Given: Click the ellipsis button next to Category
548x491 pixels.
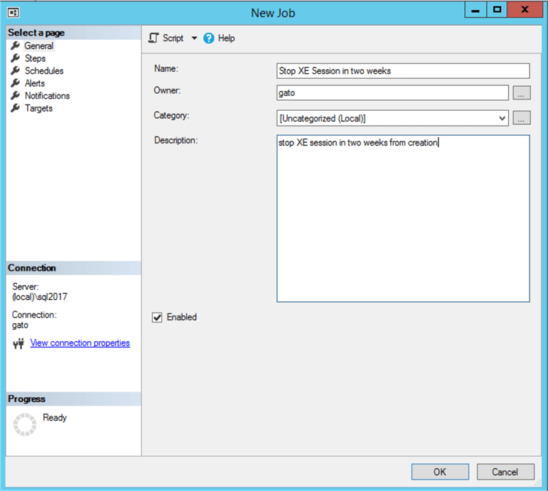Looking at the screenshot, I should [522, 119].
